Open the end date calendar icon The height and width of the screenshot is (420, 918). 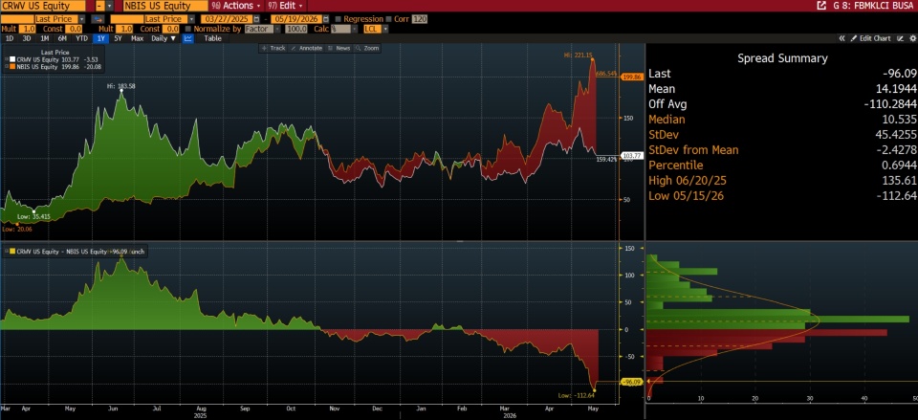click(326, 19)
